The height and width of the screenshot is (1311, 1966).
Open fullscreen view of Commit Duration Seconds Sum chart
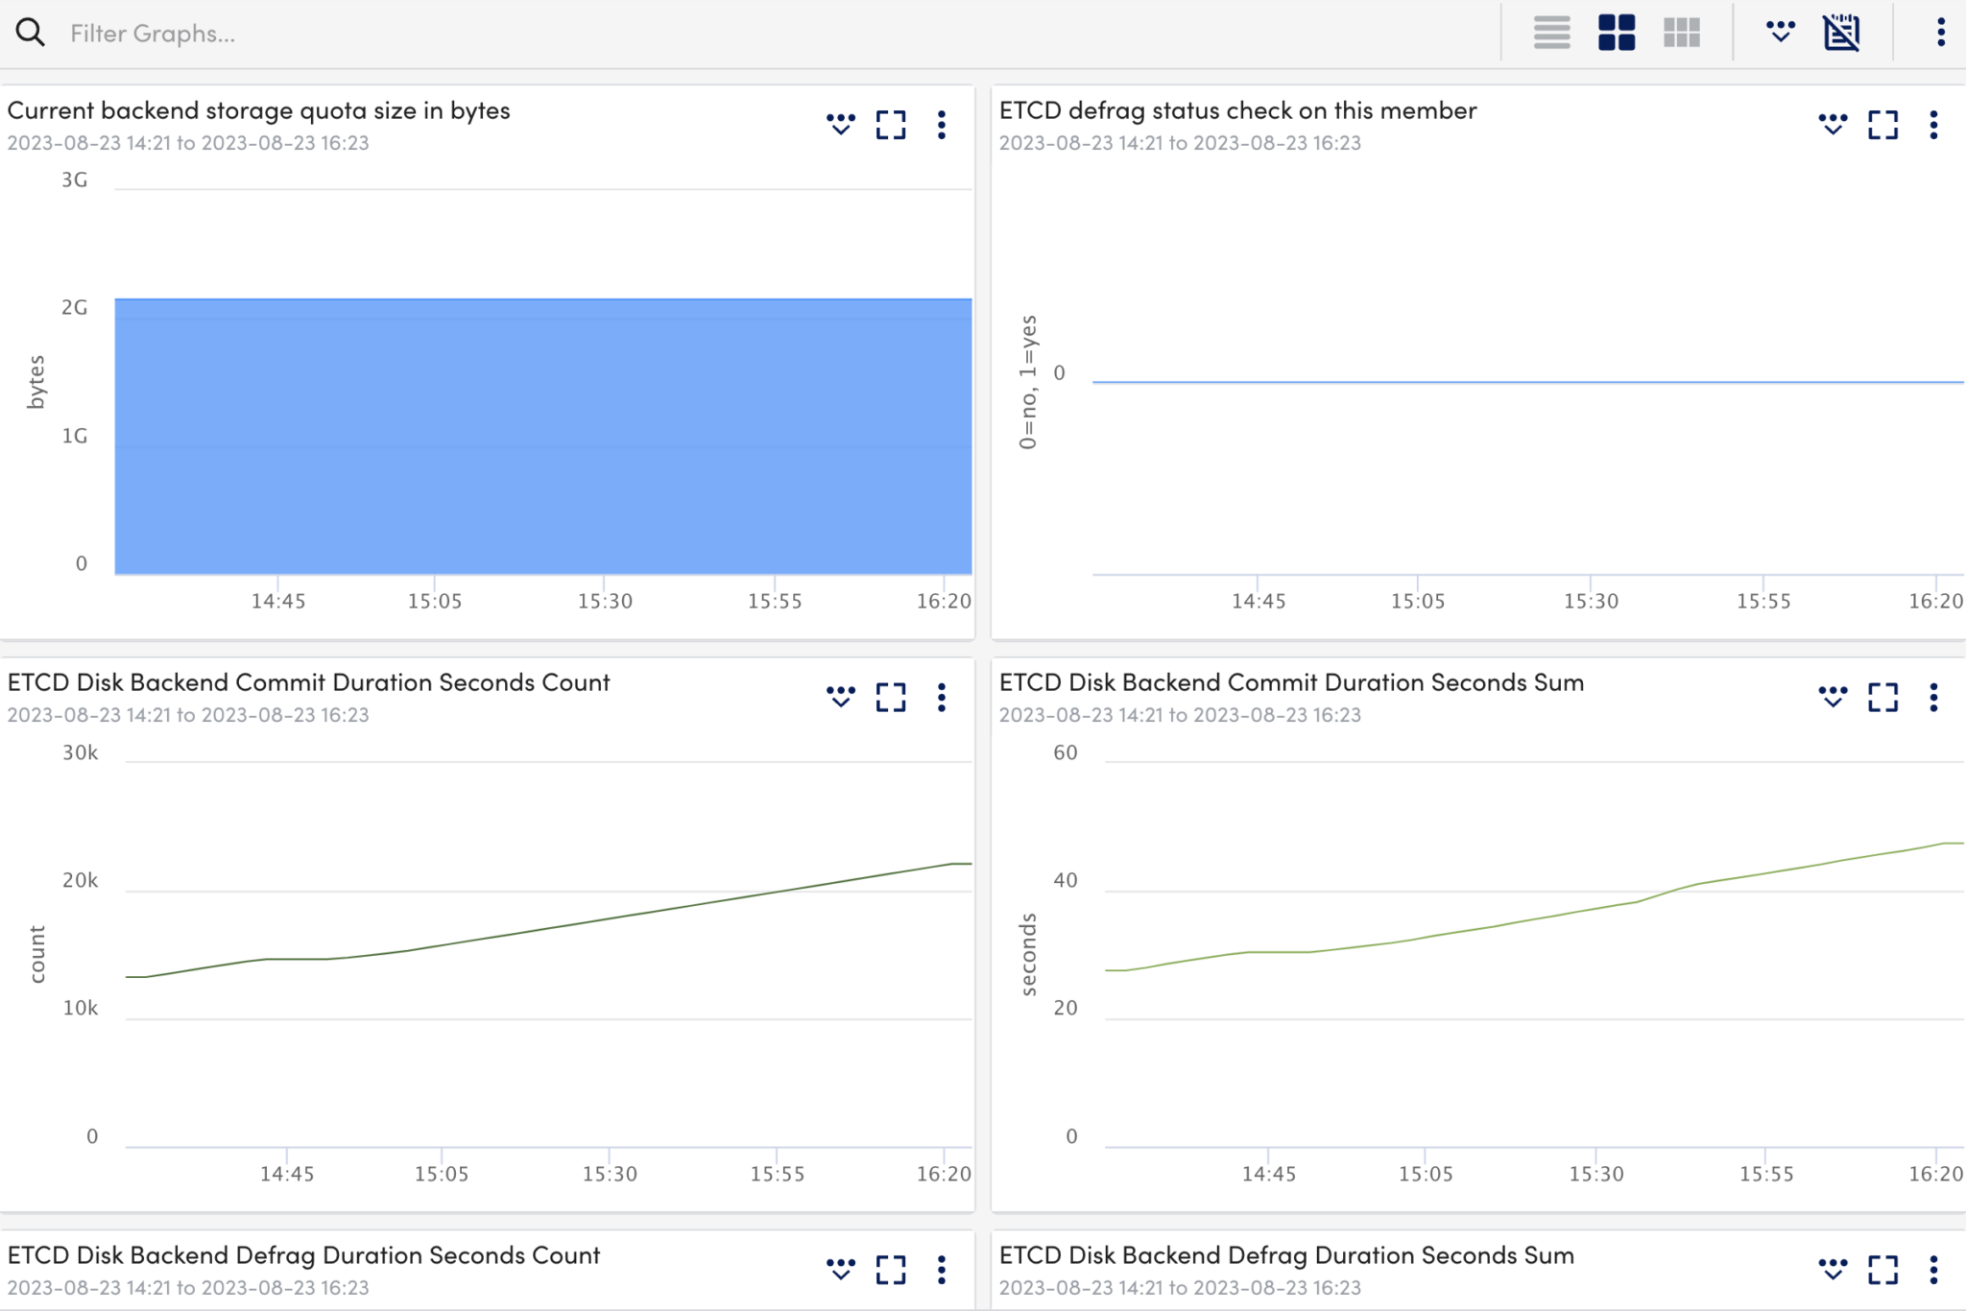pos(1883,697)
